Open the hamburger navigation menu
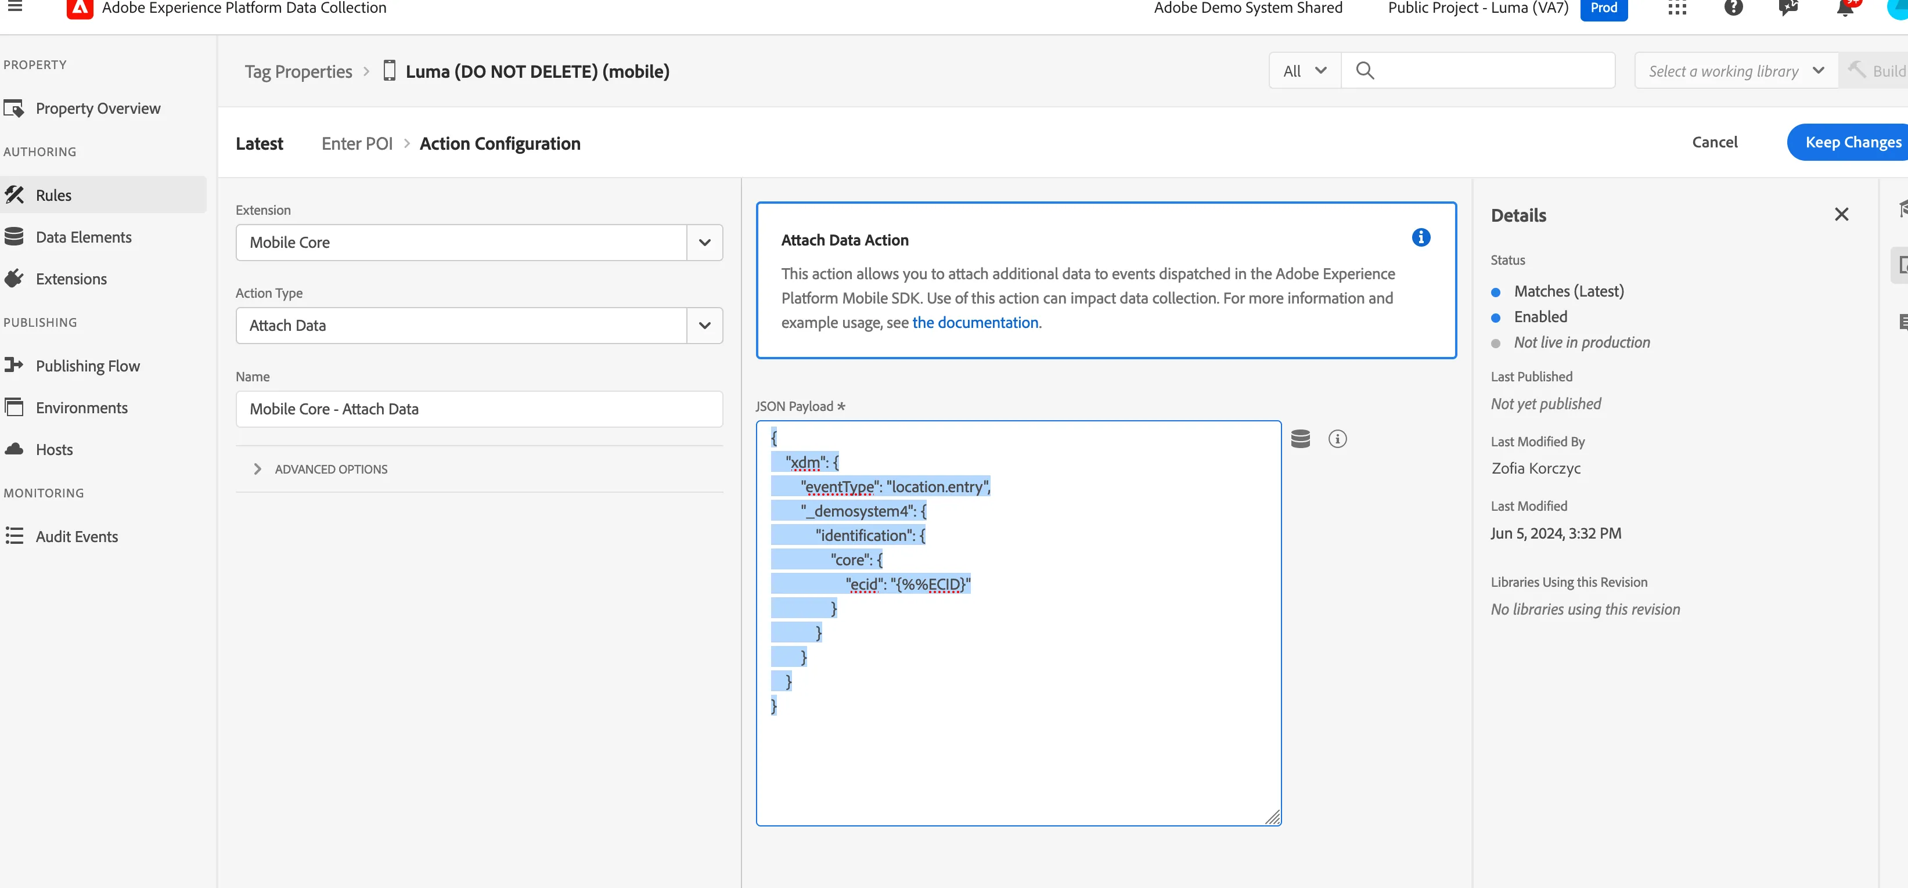 tap(15, 6)
